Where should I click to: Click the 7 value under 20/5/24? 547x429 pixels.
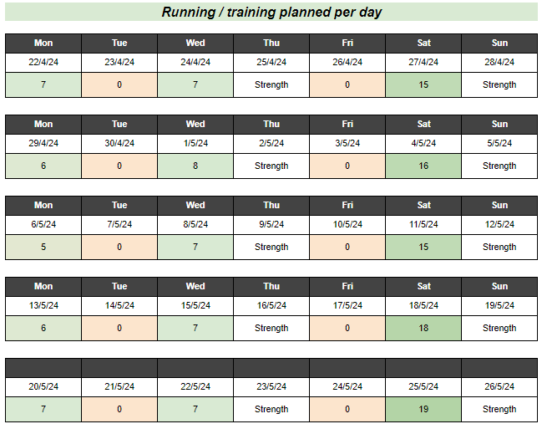click(x=43, y=409)
